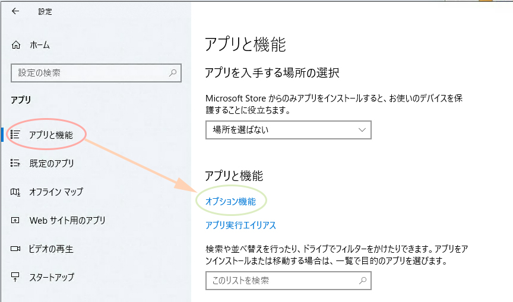Open the 場所を選ばない dropdown
Image resolution: width=513 pixels, height=302 pixels.
(x=288, y=130)
